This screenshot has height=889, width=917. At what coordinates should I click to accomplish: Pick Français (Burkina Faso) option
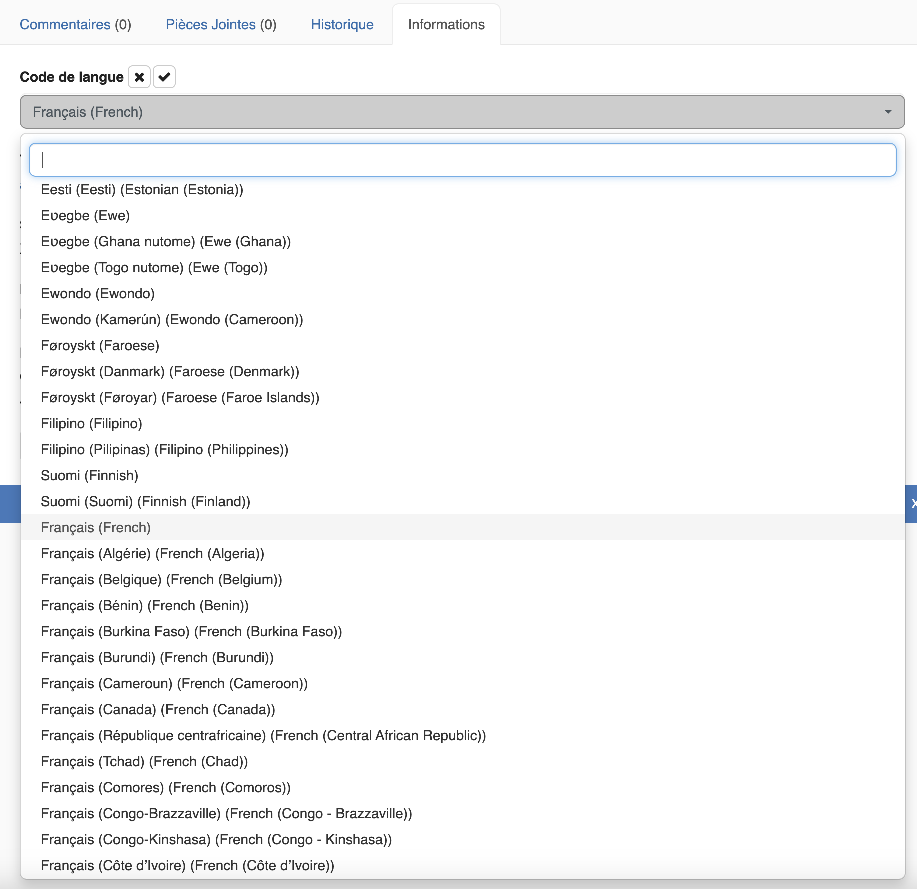[462, 632]
